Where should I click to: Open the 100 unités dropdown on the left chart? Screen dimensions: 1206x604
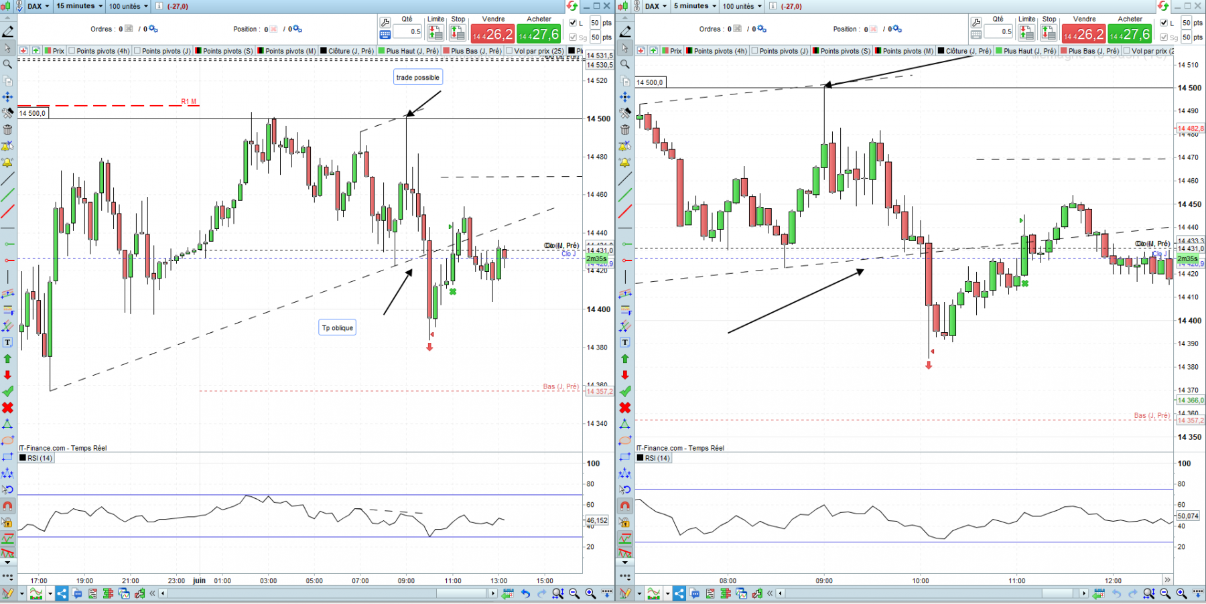(129, 6)
